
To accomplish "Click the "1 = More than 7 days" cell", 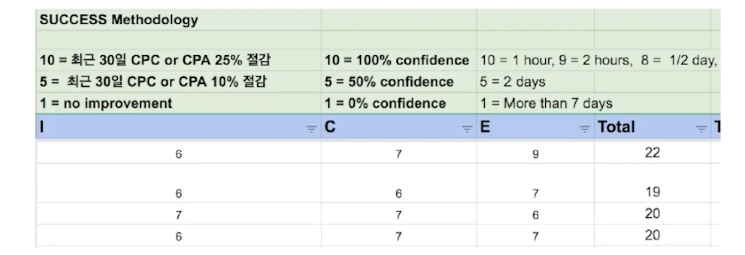I will (546, 103).
